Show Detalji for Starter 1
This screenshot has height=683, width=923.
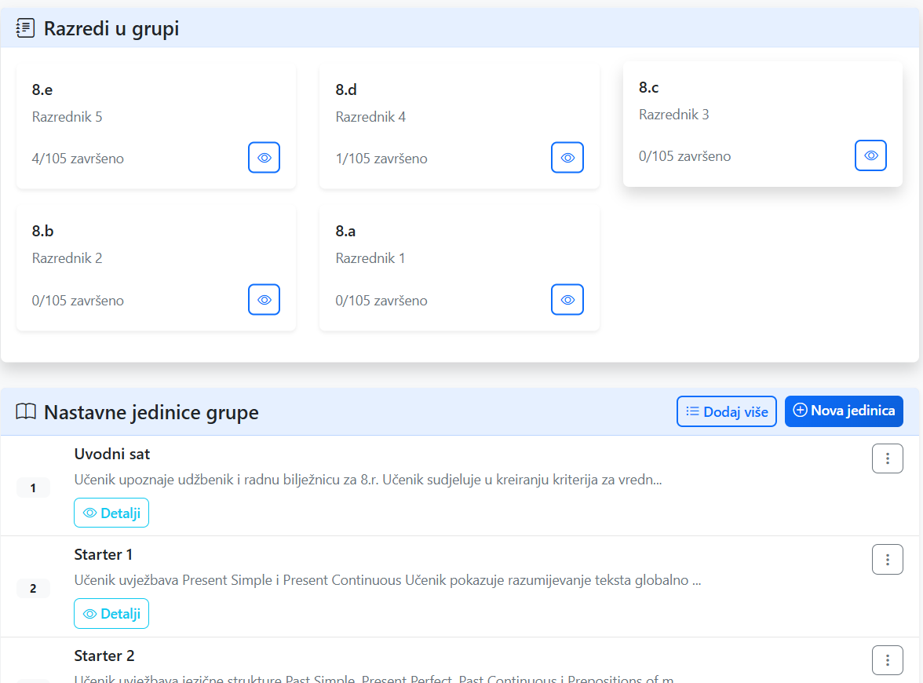click(x=111, y=614)
